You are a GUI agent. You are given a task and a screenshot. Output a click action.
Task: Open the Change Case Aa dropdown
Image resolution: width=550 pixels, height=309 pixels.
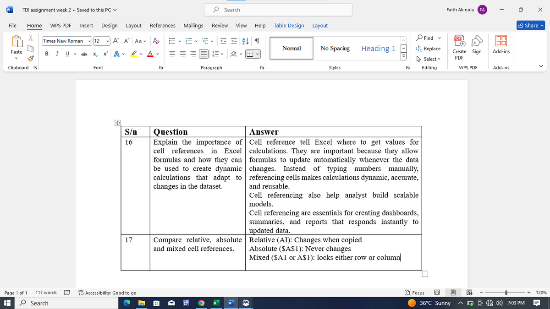pos(141,41)
